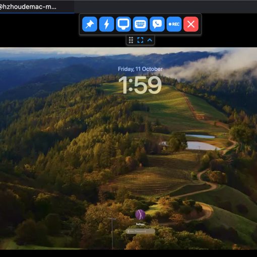Close the remote session with red X
The image size is (257, 257).
pos(191,24)
